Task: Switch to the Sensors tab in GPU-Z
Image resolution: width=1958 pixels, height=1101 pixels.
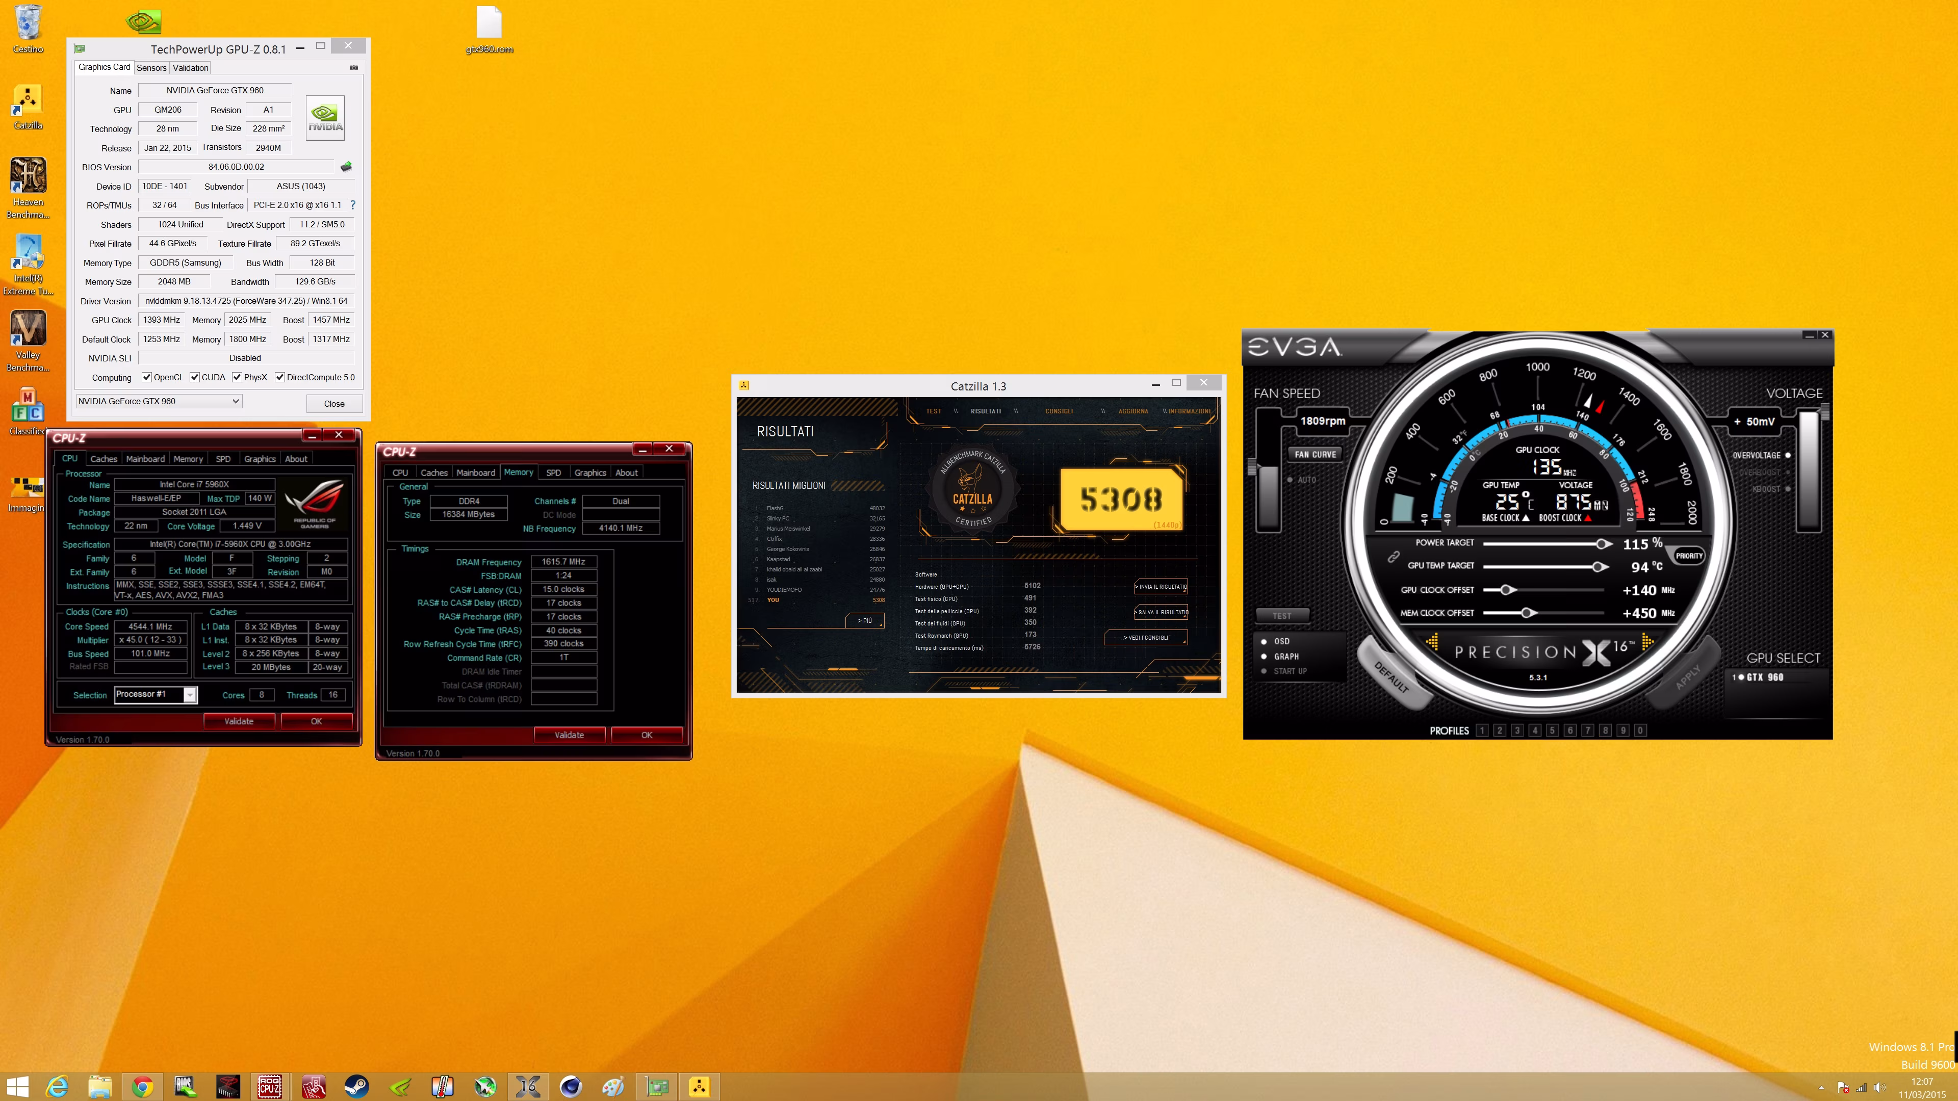Action: tap(151, 68)
